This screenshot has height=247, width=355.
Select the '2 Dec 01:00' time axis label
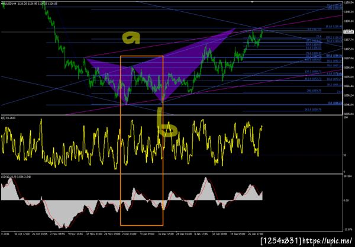[x=129, y=233]
